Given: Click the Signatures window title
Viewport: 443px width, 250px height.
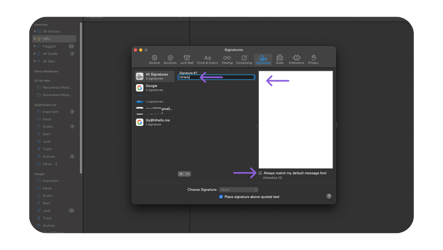Looking at the screenshot, I should (234, 50).
